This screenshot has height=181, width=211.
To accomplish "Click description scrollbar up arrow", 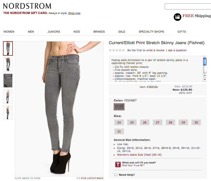I will click(x=205, y=75).
